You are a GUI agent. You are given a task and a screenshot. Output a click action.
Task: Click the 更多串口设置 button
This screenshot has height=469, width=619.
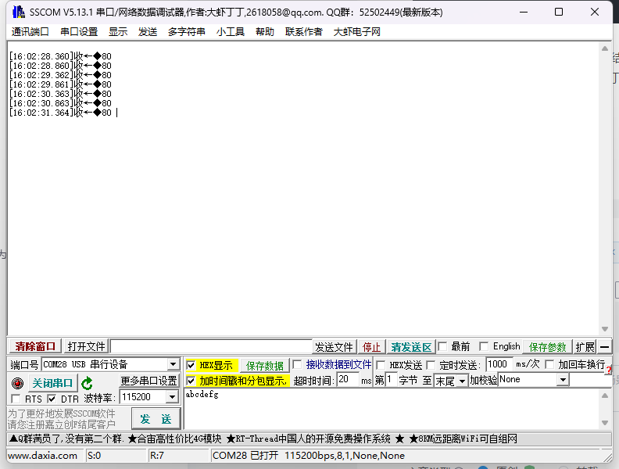pos(148,381)
